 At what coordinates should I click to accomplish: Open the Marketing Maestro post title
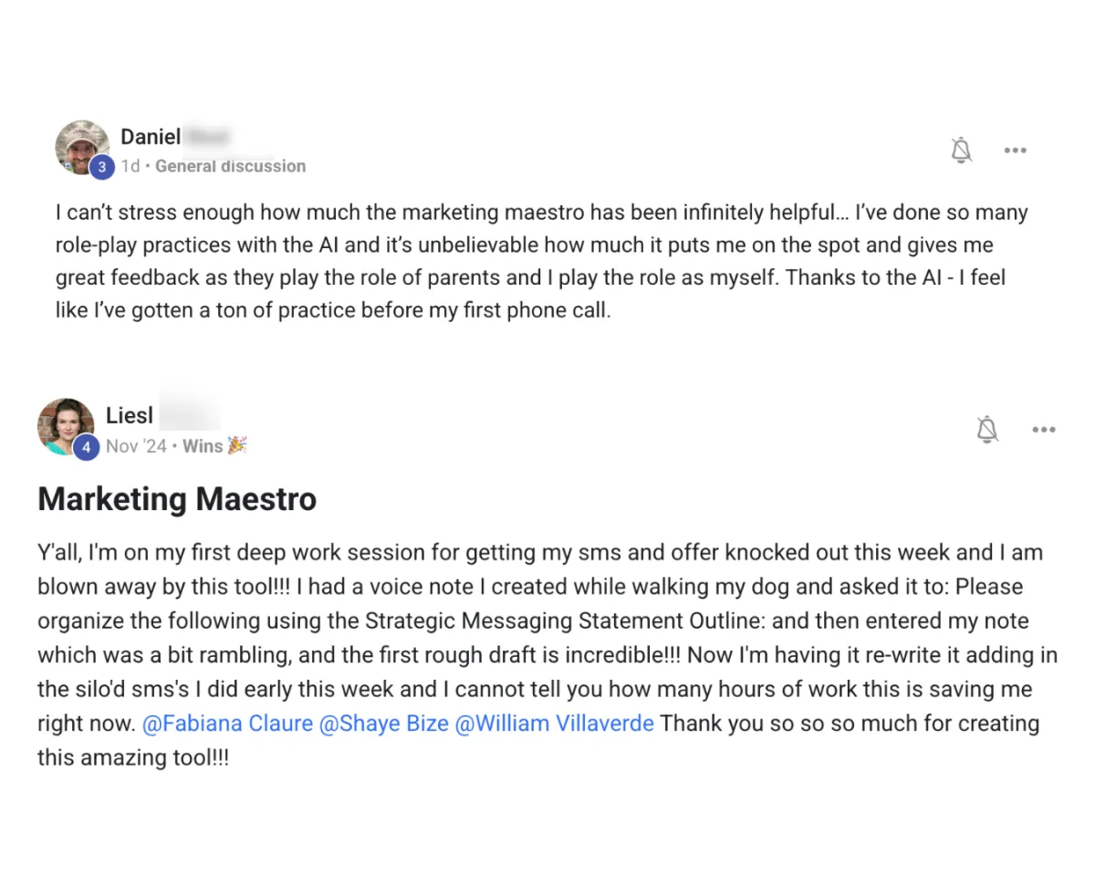[177, 499]
